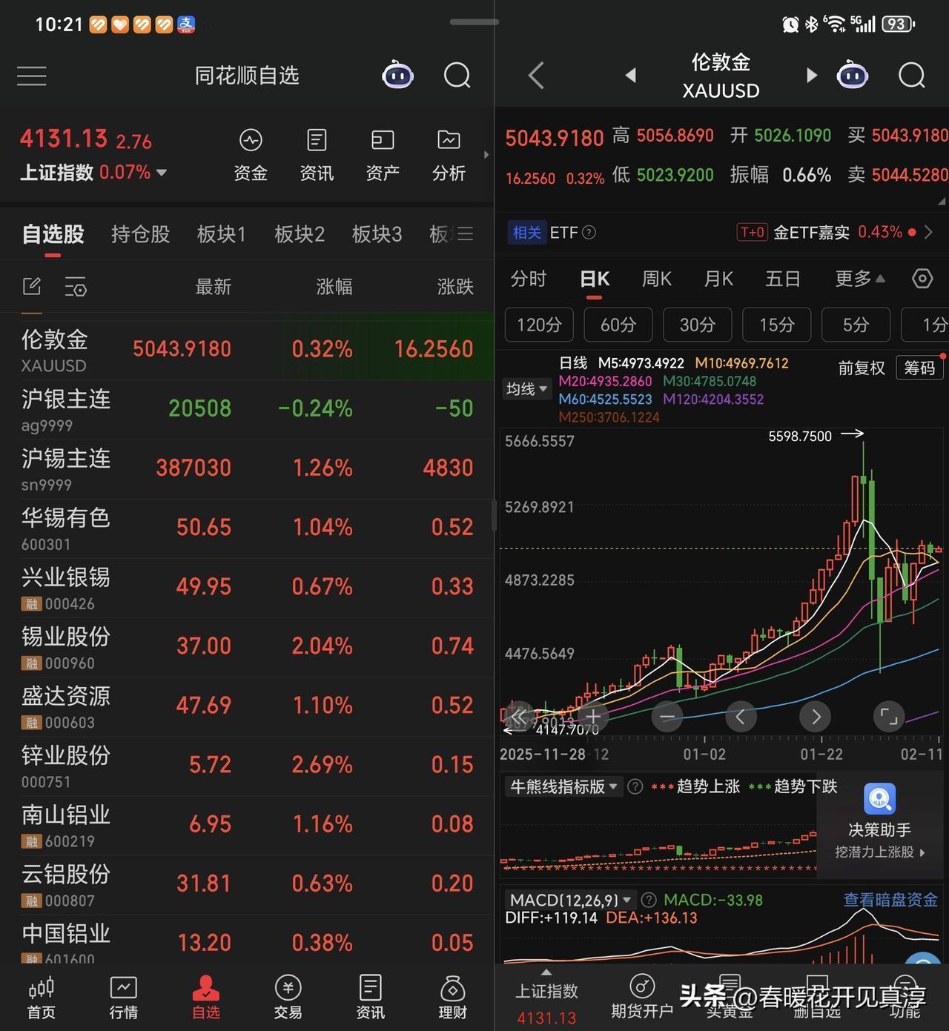Move chart right with circular right arrow
Viewport: 949px width, 1031px height.
coord(815,717)
